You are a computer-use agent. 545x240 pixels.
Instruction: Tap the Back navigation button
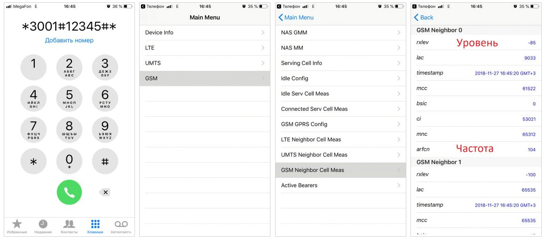[423, 17]
